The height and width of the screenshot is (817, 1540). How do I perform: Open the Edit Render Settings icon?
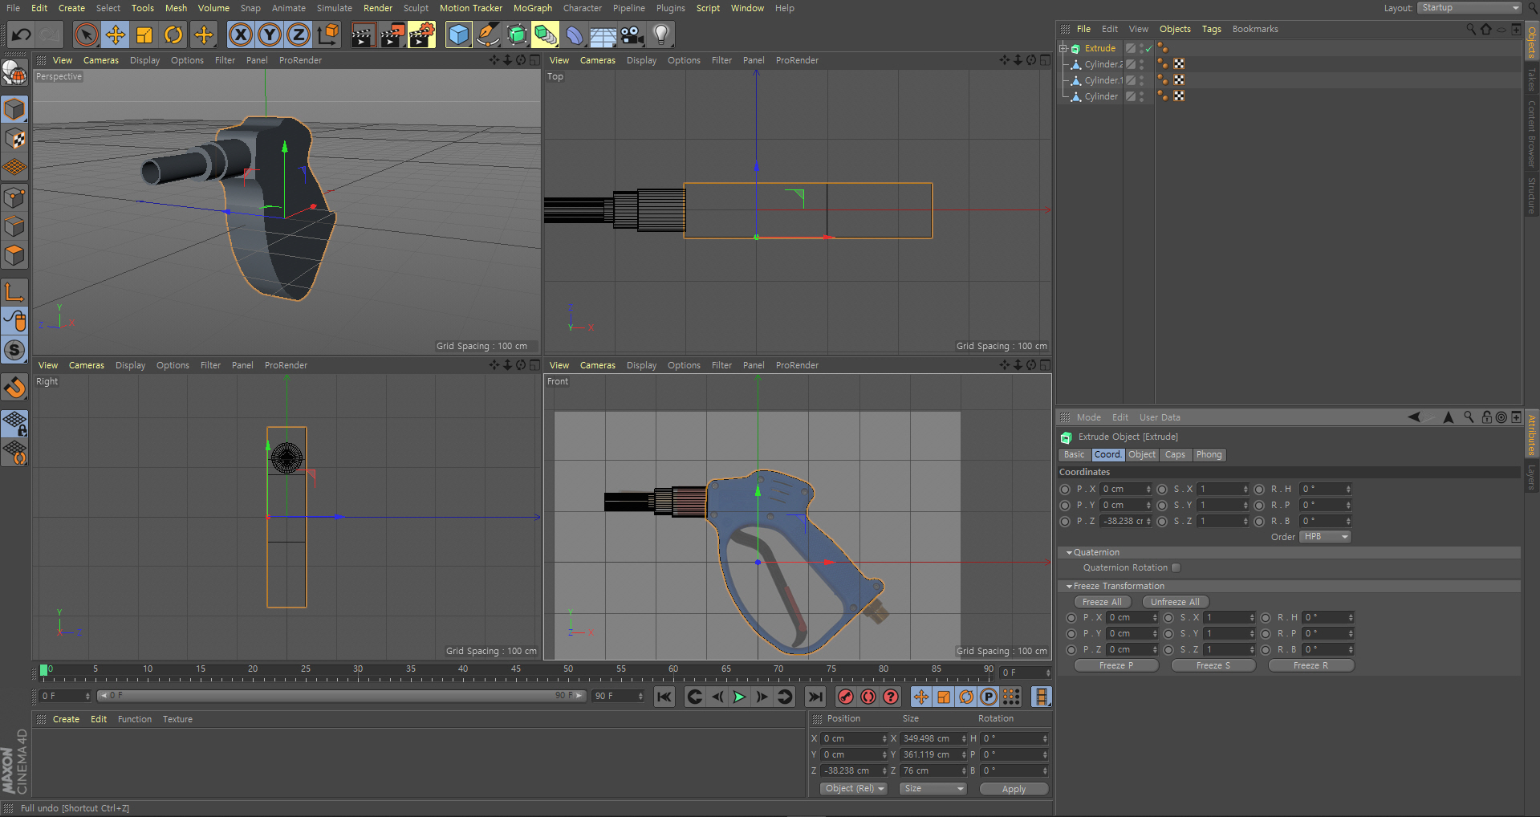[421, 35]
